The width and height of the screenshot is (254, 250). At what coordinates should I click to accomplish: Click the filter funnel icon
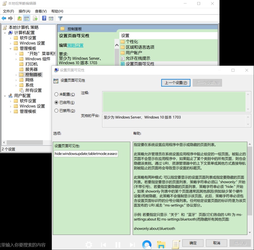tap(60, 18)
